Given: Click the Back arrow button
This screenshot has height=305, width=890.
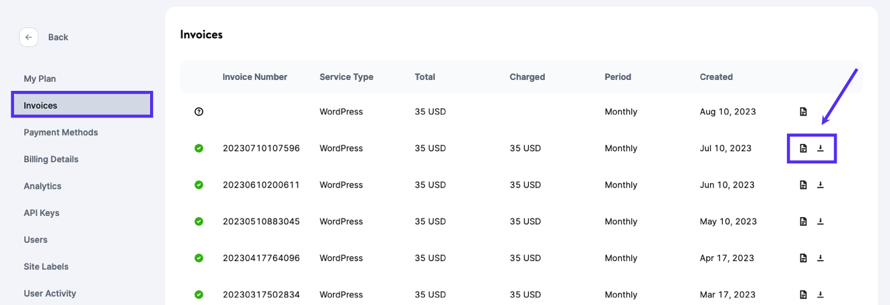Looking at the screenshot, I should click(29, 37).
